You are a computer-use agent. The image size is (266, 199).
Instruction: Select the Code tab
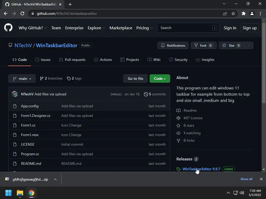coord(19,60)
